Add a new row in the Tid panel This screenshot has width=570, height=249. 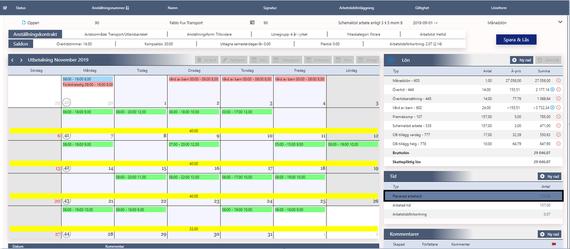tap(549, 177)
